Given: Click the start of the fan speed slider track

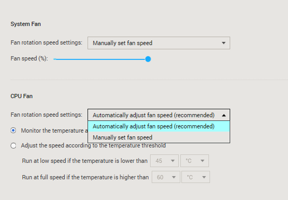Looking at the screenshot, I should pos(55,59).
